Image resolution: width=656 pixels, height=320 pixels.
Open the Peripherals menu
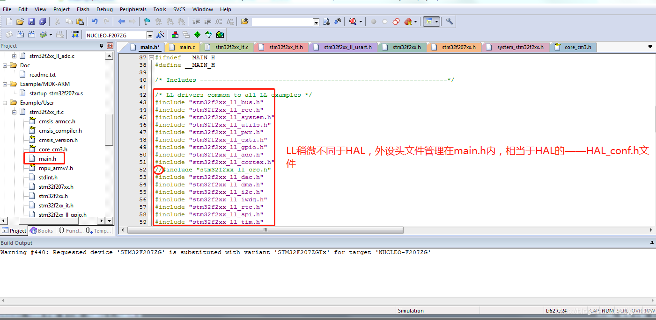[x=133, y=9]
